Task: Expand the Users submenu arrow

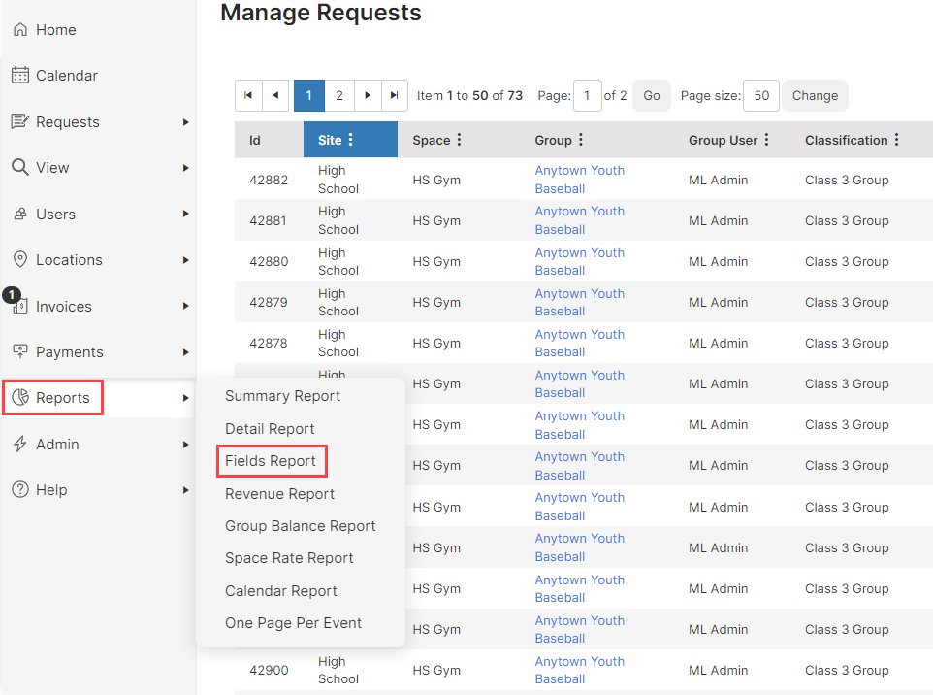Action: 185,214
